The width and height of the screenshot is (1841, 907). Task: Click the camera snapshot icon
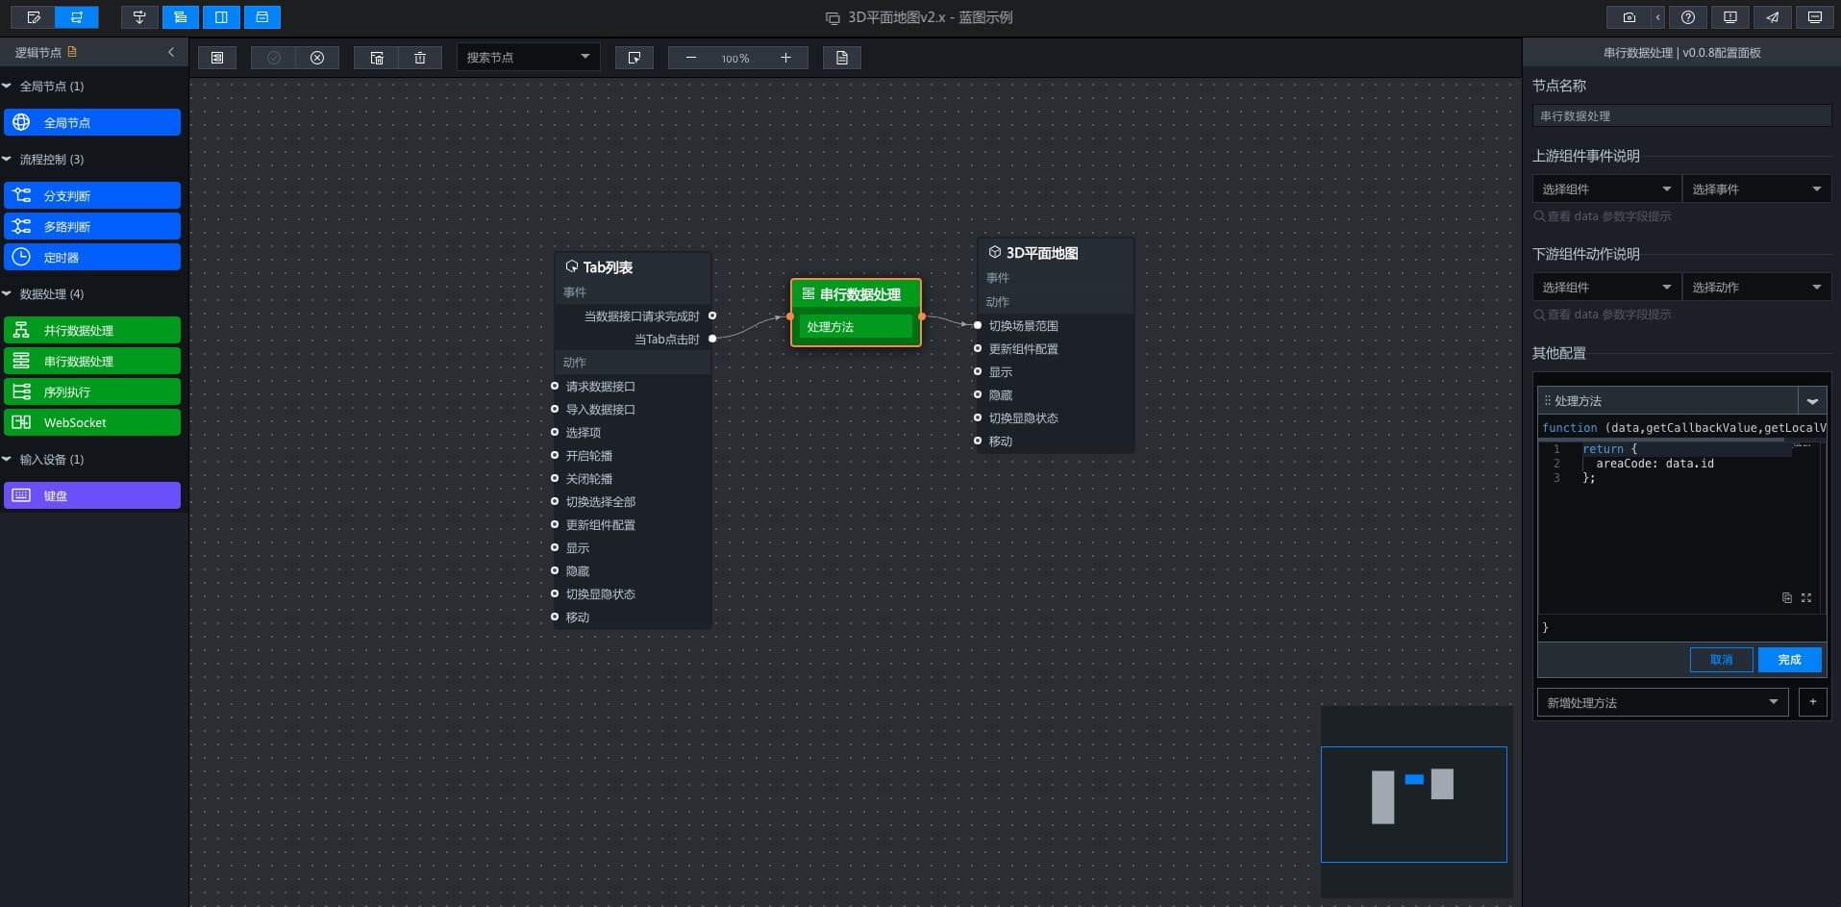(1629, 17)
